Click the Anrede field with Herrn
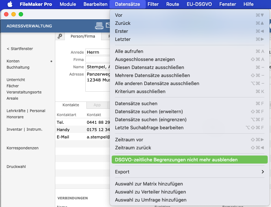 click(x=98, y=52)
